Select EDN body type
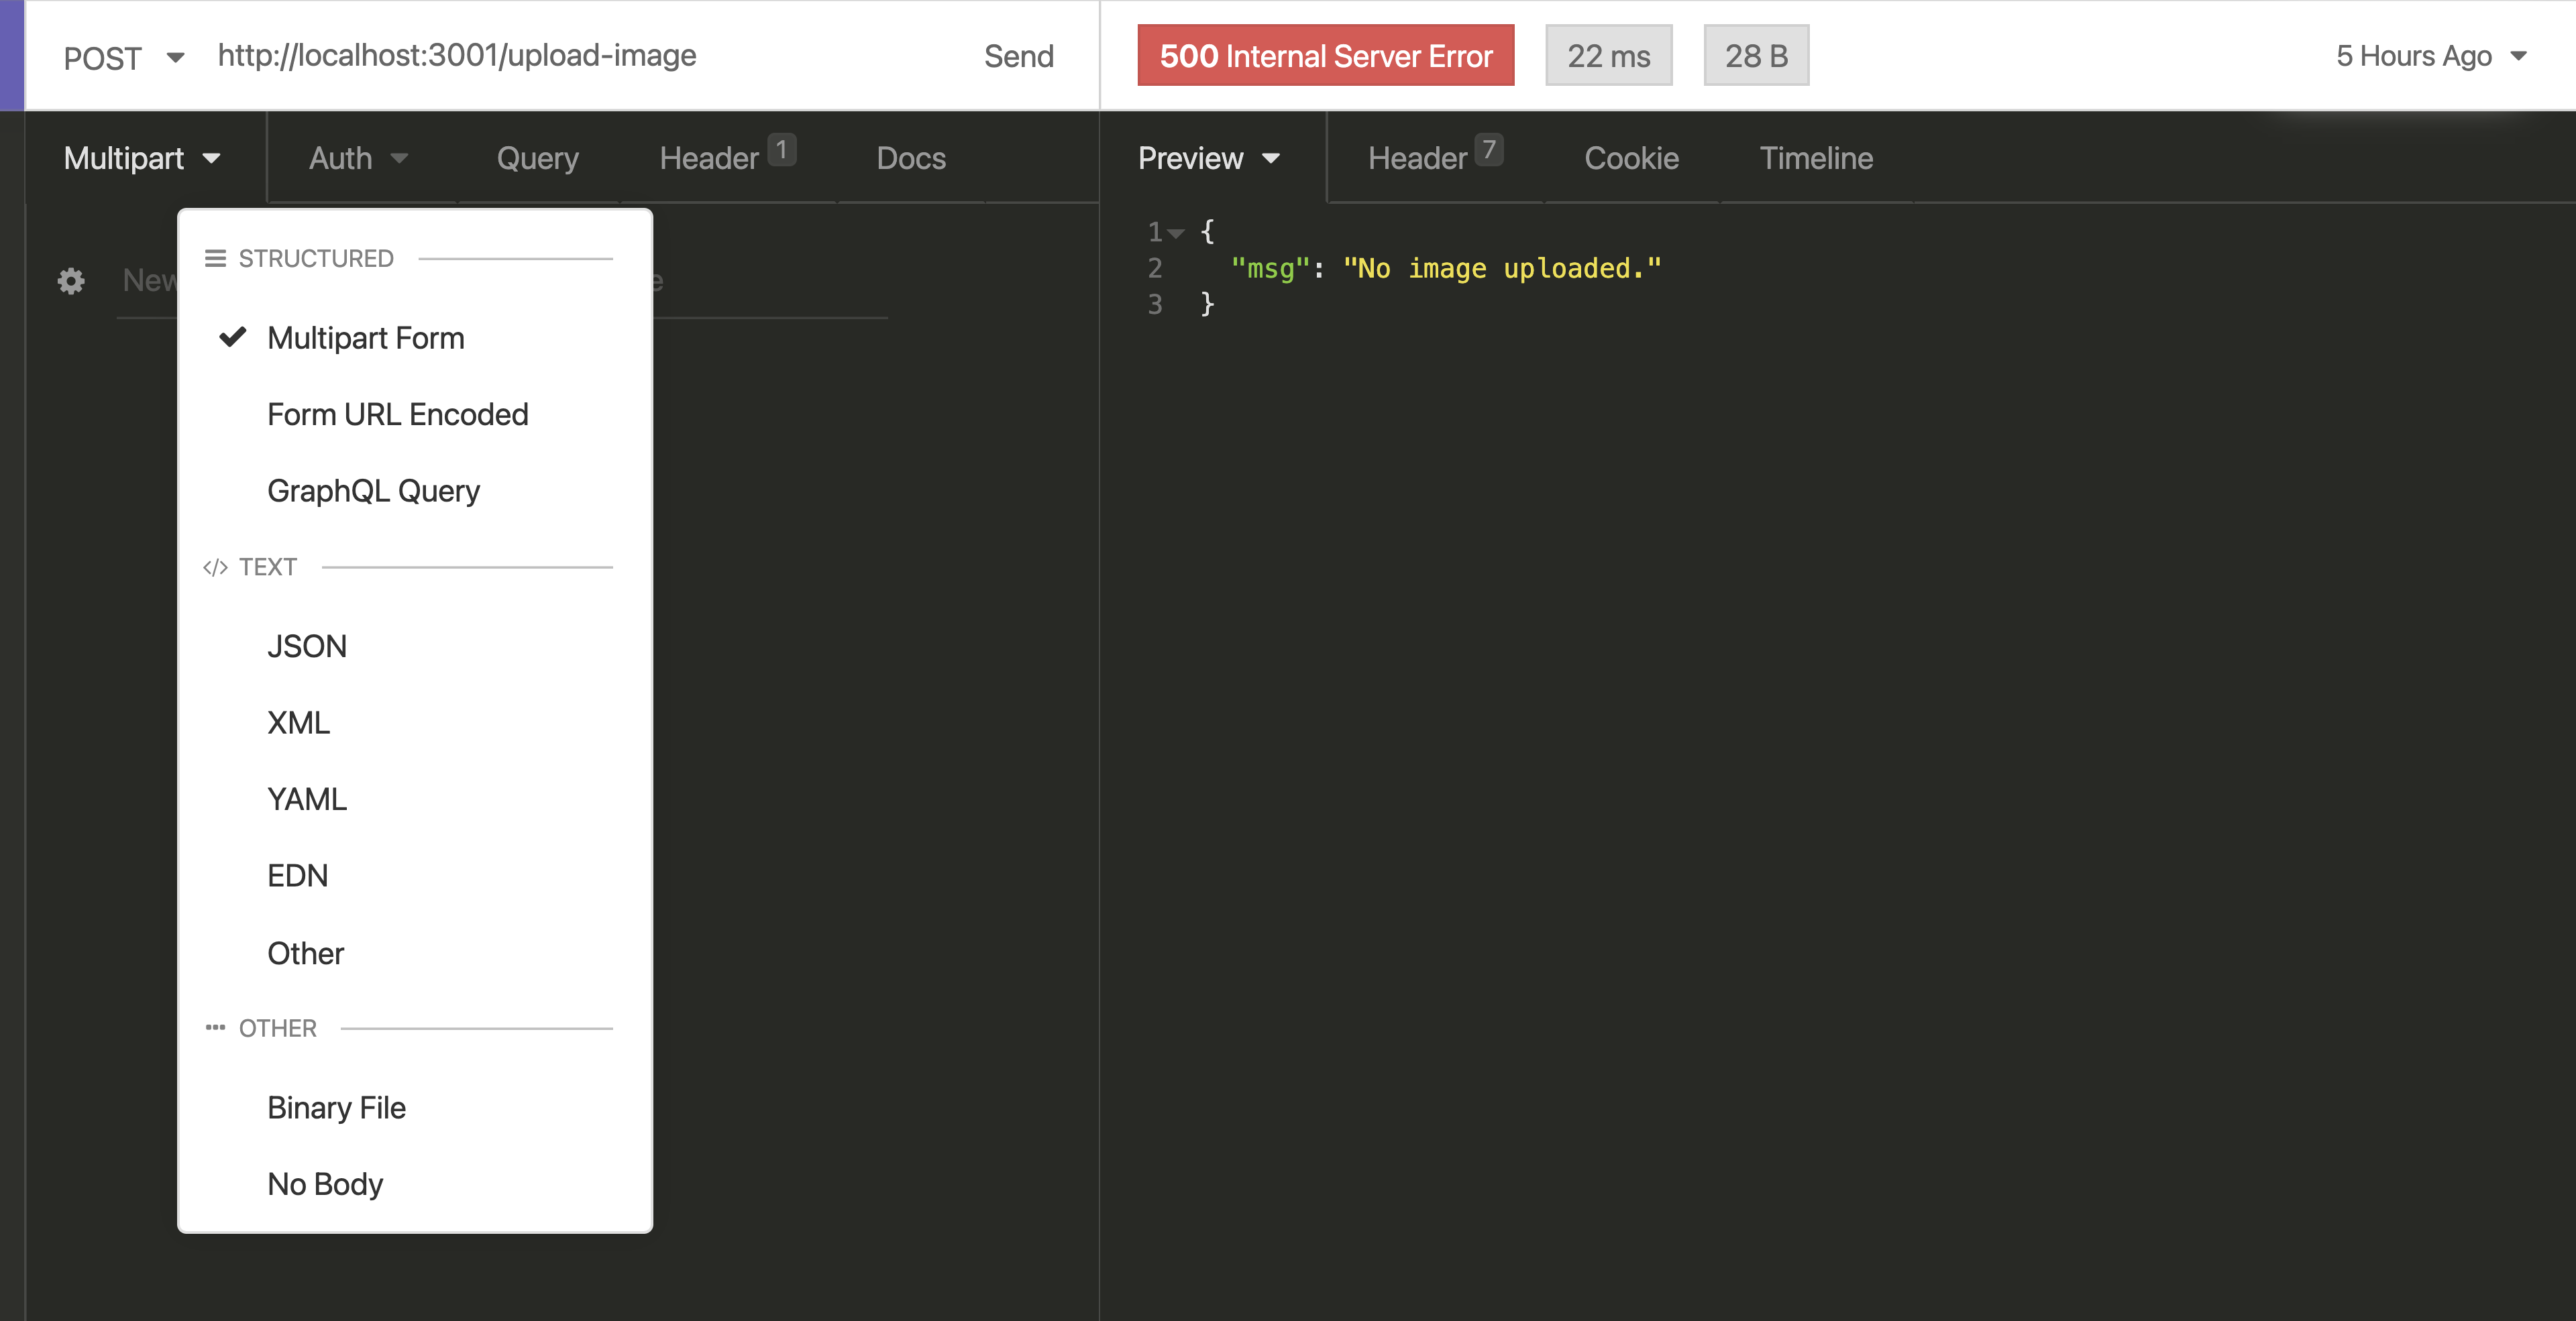 click(x=415, y=875)
